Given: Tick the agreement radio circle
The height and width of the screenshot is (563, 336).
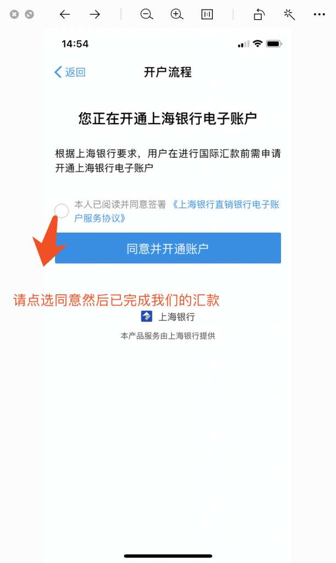Looking at the screenshot, I should [x=62, y=211].
